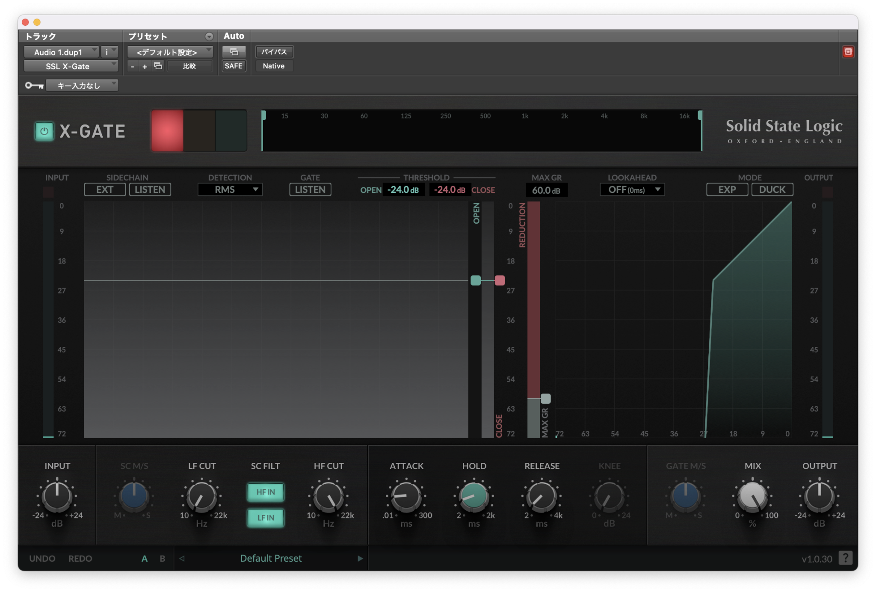Open the キー入力なし key input dropdown
876x592 pixels.
coord(82,86)
